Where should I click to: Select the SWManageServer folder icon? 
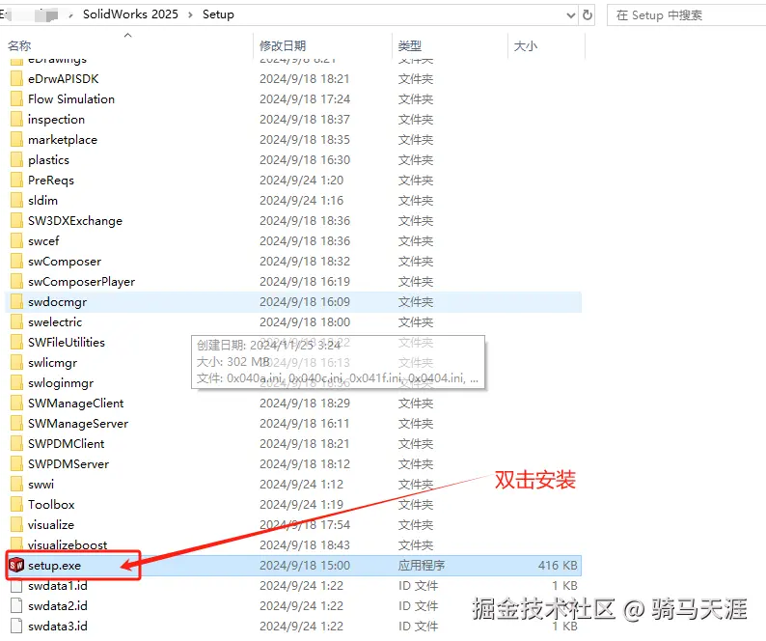[x=16, y=424]
